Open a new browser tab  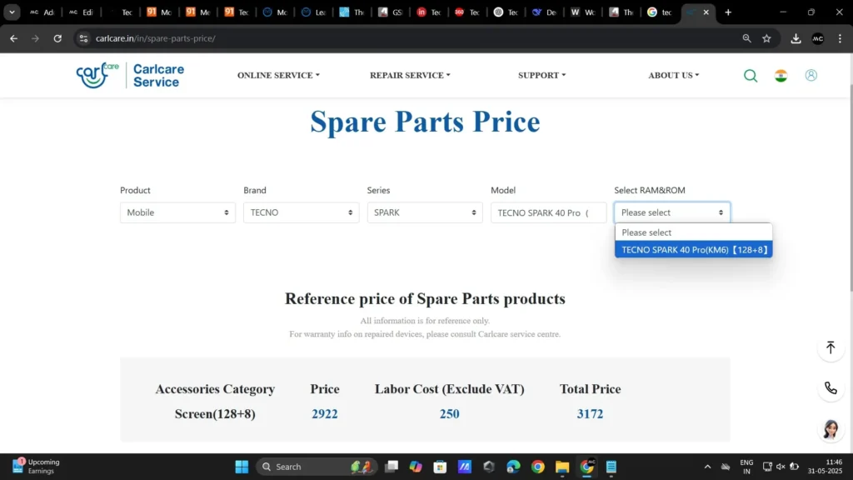point(728,12)
